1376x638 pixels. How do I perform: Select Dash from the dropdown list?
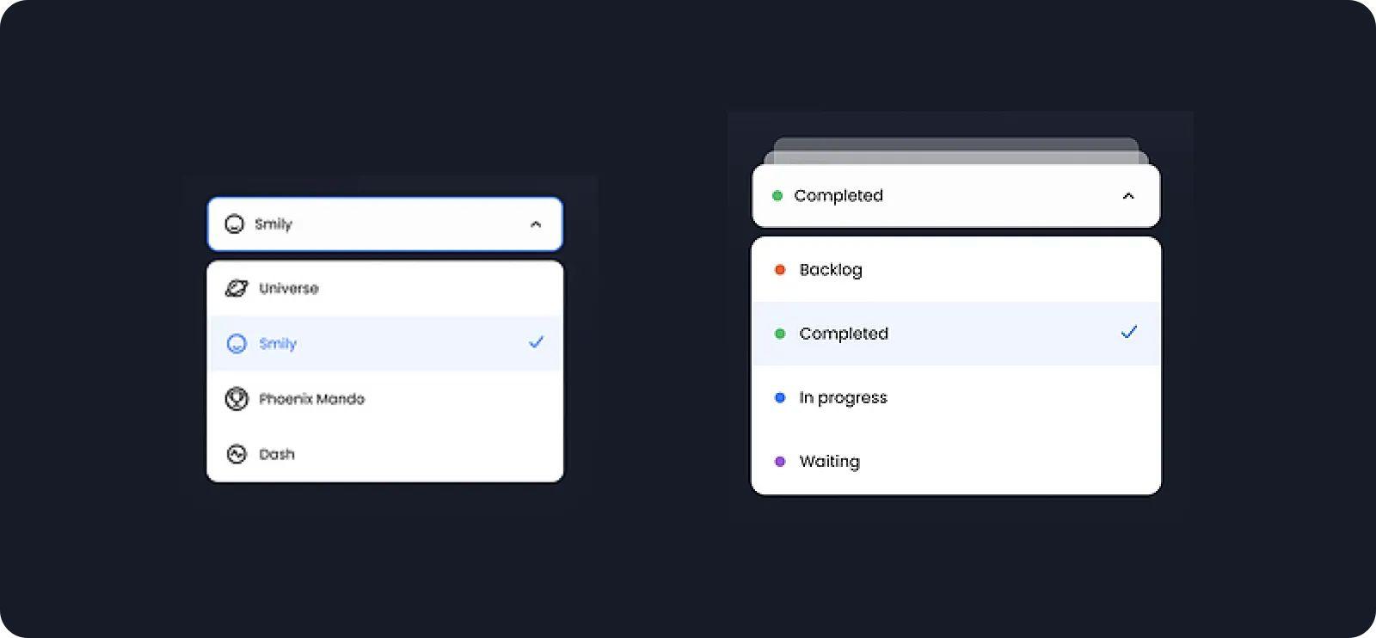click(x=385, y=454)
